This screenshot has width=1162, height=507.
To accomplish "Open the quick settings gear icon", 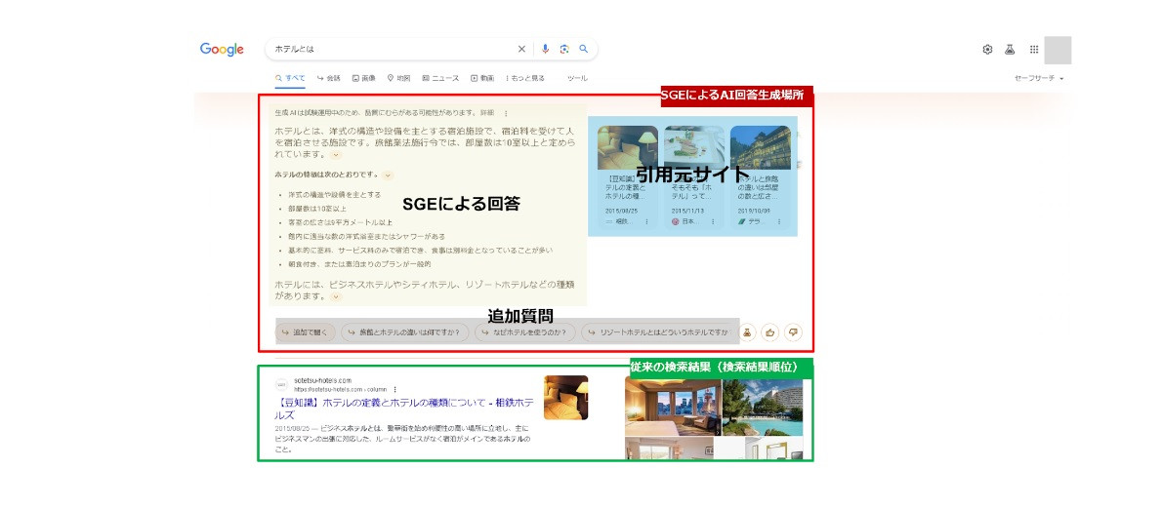I will (987, 49).
